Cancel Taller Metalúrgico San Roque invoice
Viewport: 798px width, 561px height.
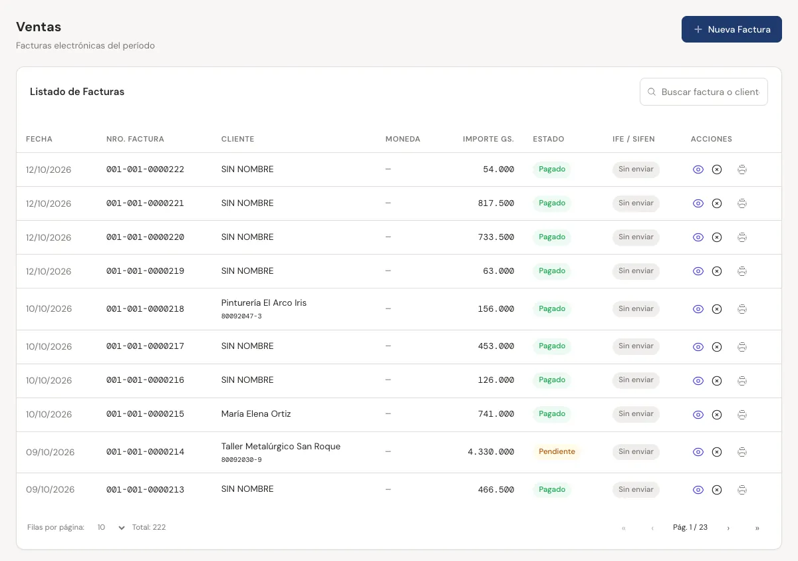[717, 452]
